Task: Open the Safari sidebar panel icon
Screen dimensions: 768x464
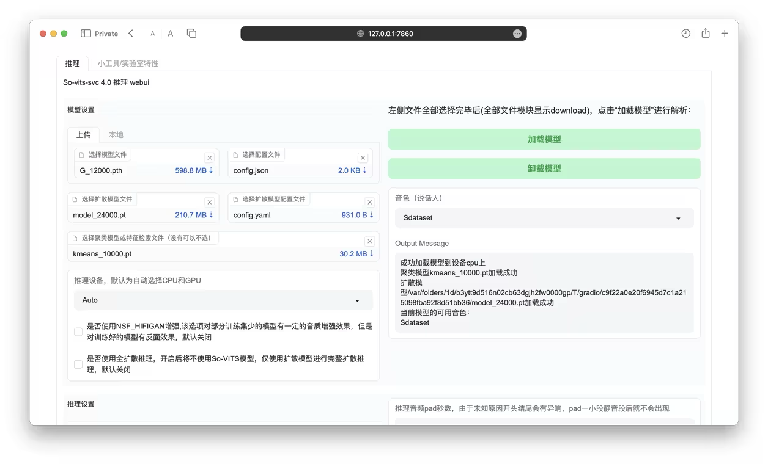Action: (86, 34)
